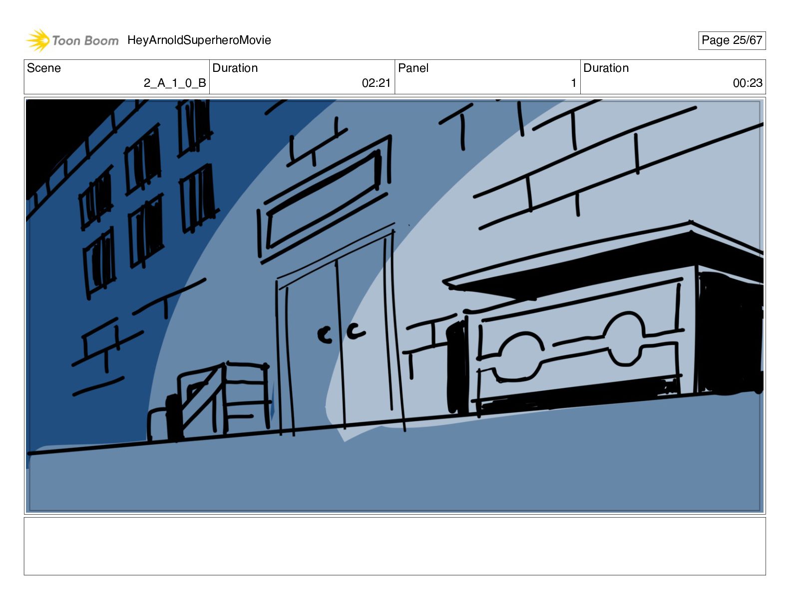Select the Scene header label

coord(44,68)
